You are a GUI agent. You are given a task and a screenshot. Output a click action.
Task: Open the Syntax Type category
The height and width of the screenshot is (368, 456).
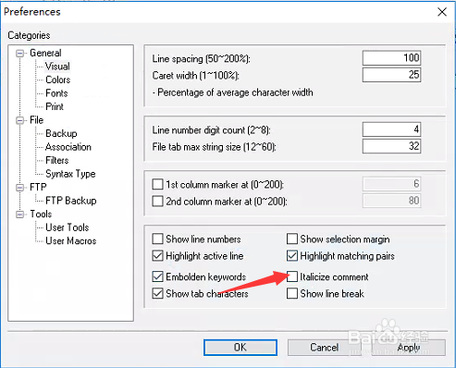coord(70,174)
